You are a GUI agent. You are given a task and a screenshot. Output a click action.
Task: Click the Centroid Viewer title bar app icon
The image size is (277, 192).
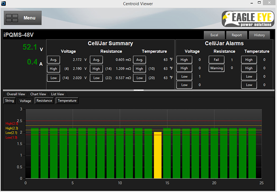point(4,4)
